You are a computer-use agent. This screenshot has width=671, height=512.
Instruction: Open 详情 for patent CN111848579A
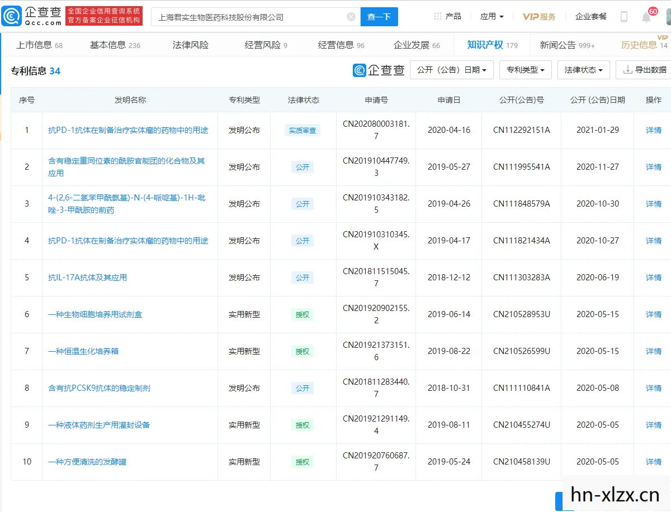(654, 204)
